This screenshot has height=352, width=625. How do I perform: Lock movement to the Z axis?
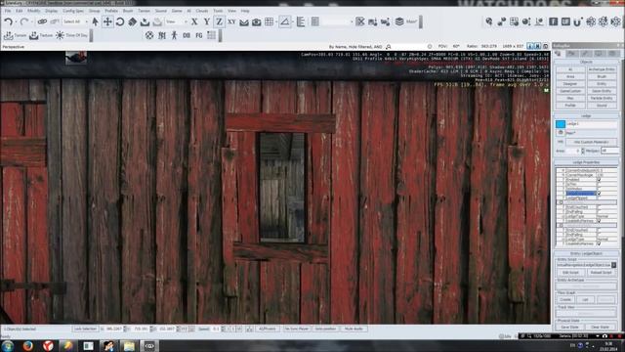(219, 22)
